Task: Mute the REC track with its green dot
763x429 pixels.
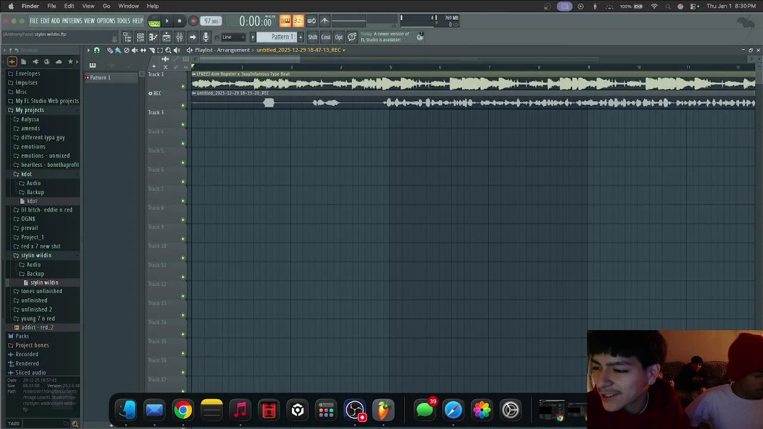Action: (x=183, y=105)
